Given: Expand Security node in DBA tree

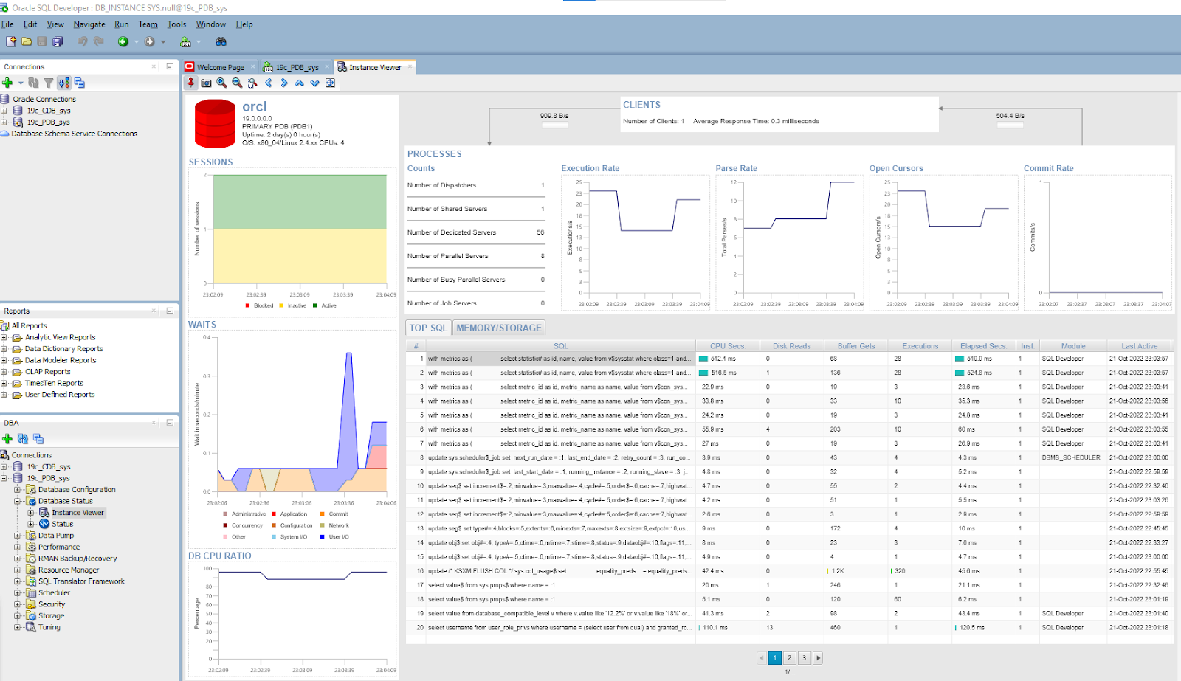Looking at the screenshot, I should [17, 604].
